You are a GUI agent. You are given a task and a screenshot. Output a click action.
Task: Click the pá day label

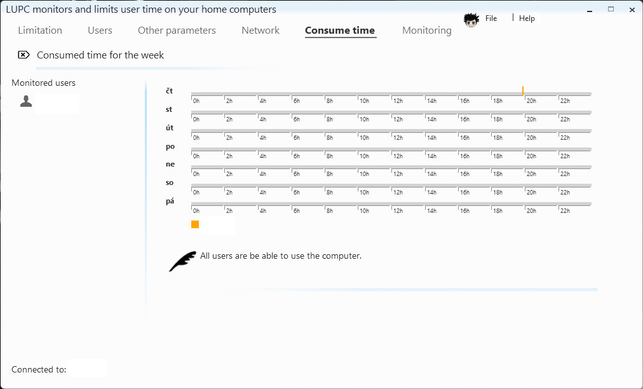[170, 201]
